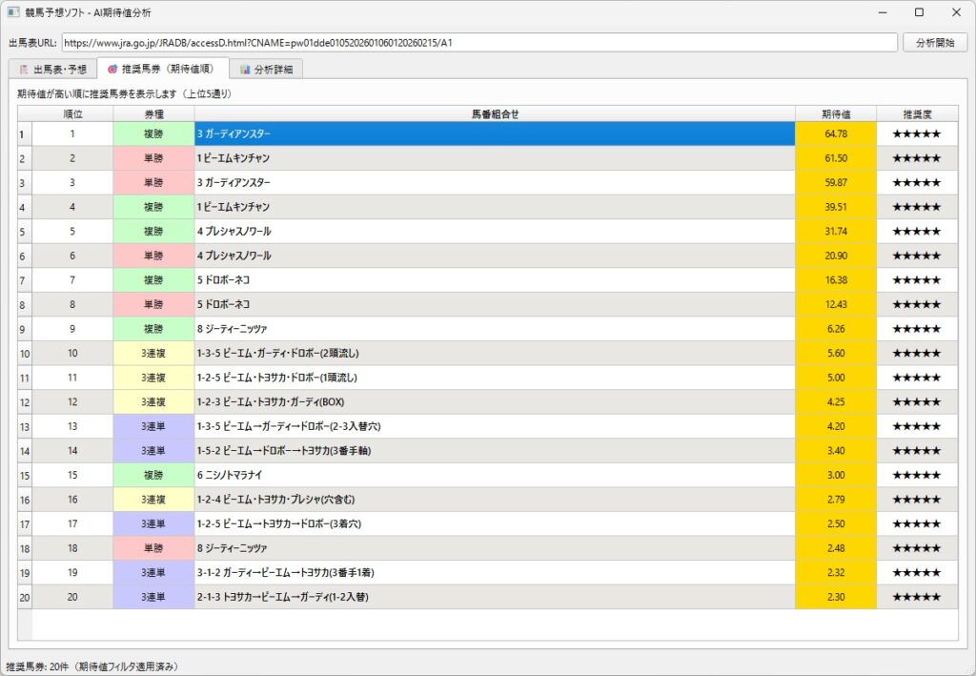Click the 1 ビーエムキンチャン 単勝 row entry
This screenshot has height=676, width=976.
click(x=494, y=158)
